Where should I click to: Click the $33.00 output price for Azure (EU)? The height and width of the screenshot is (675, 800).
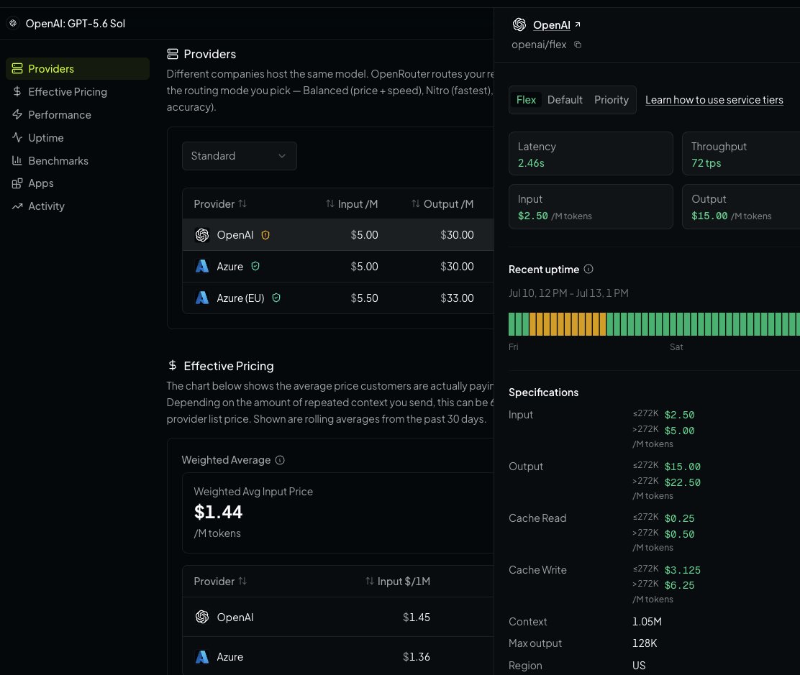(457, 298)
